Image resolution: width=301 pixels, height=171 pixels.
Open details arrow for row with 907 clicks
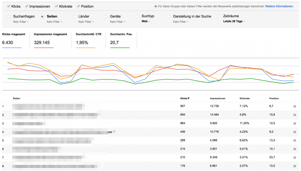(295, 107)
